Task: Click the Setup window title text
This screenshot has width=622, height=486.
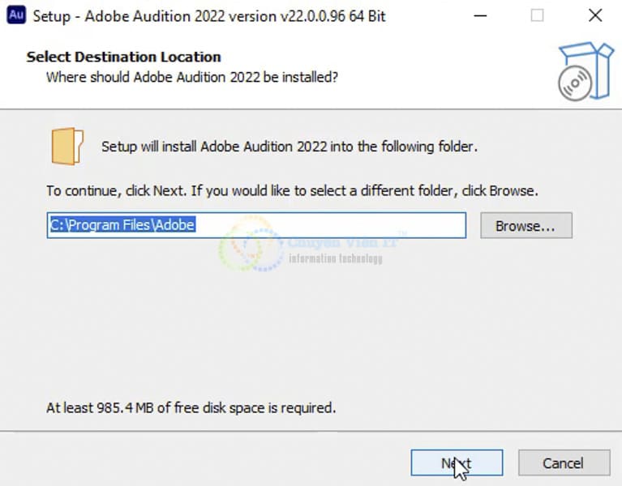Action: 209,17
